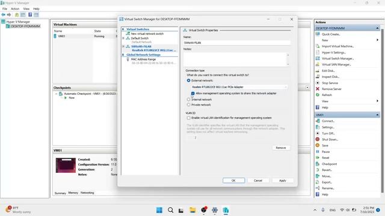This screenshot has height=216, width=385.
Task: Click Cancel in Virtual Switch Manager
Action: (x=258, y=181)
